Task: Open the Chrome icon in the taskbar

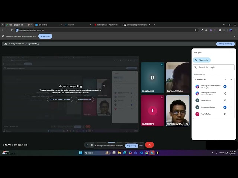Action: point(147,153)
